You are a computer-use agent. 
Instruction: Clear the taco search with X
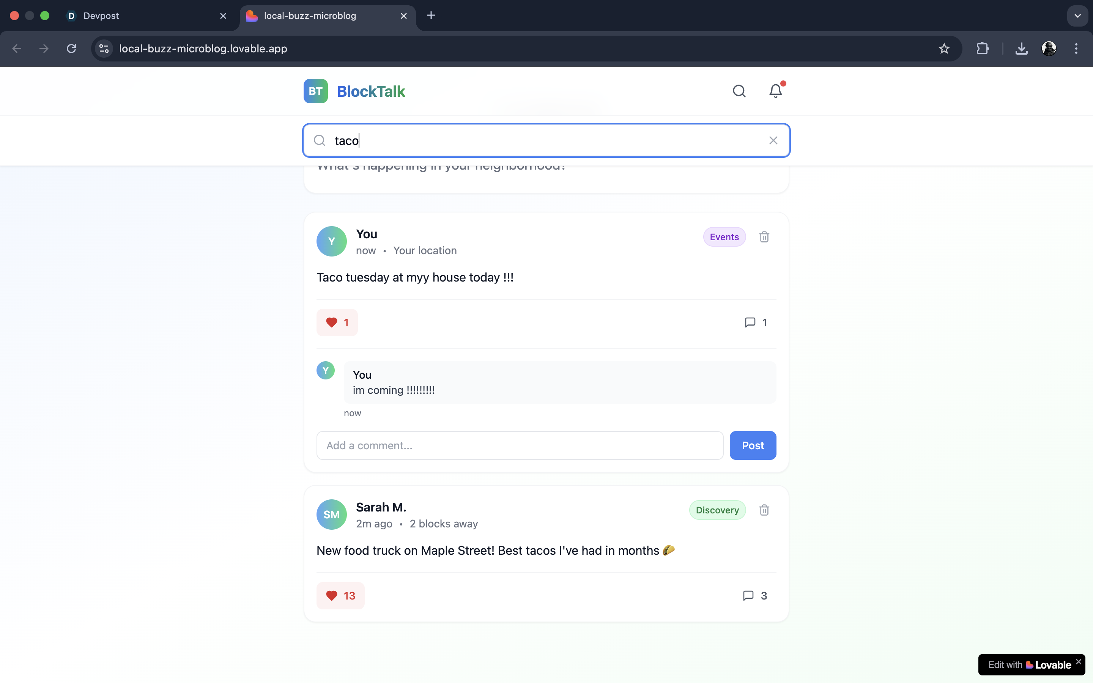pyautogui.click(x=773, y=140)
